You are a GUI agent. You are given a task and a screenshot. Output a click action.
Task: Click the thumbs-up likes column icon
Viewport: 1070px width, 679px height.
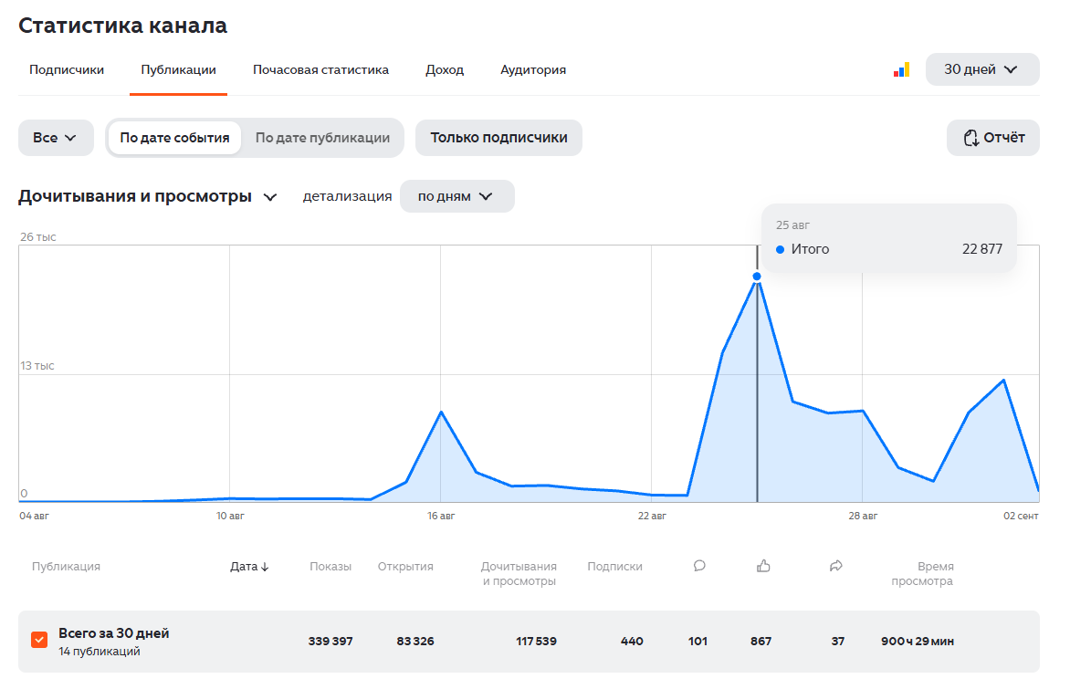(763, 566)
